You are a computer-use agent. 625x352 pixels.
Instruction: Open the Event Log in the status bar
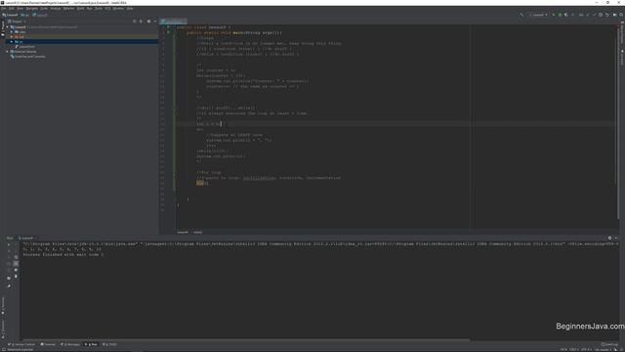pyautogui.click(x=609, y=344)
